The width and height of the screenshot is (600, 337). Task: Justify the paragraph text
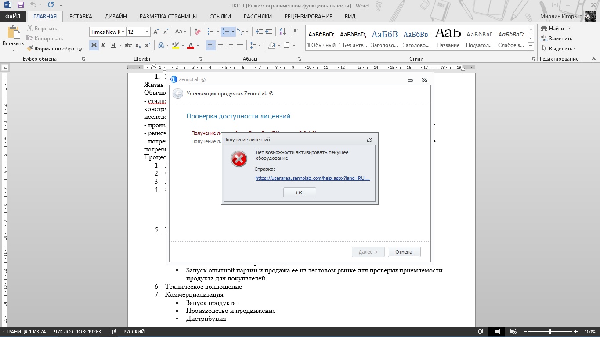[240, 45]
